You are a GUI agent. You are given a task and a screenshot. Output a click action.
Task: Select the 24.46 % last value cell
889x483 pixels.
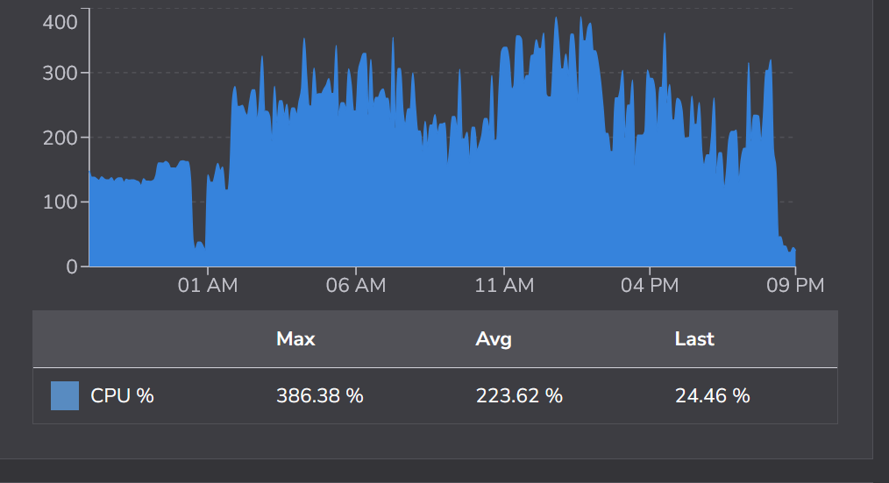point(712,395)
